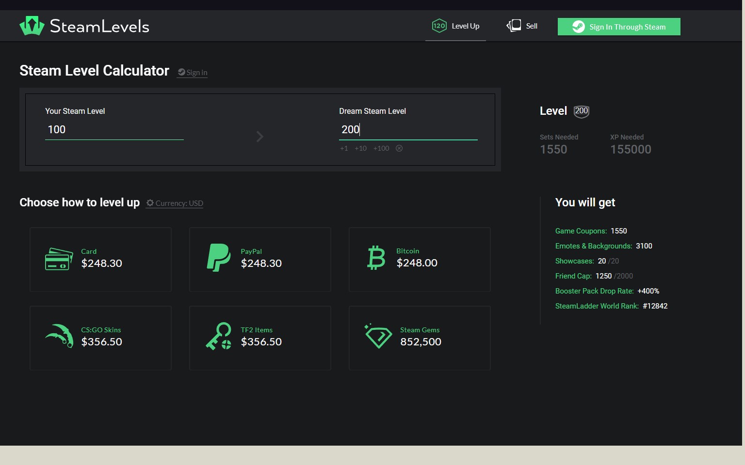The width and height of the screenshot is (745, 465).
Task: Click the world rank value #12842
Action: [x=655, y=306]
